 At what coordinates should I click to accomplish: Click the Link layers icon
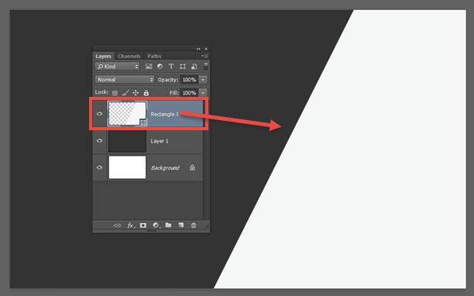coord(117,225)
